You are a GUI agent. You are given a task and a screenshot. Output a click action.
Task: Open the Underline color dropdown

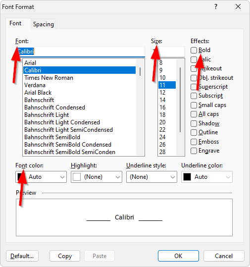coord(207,177)
